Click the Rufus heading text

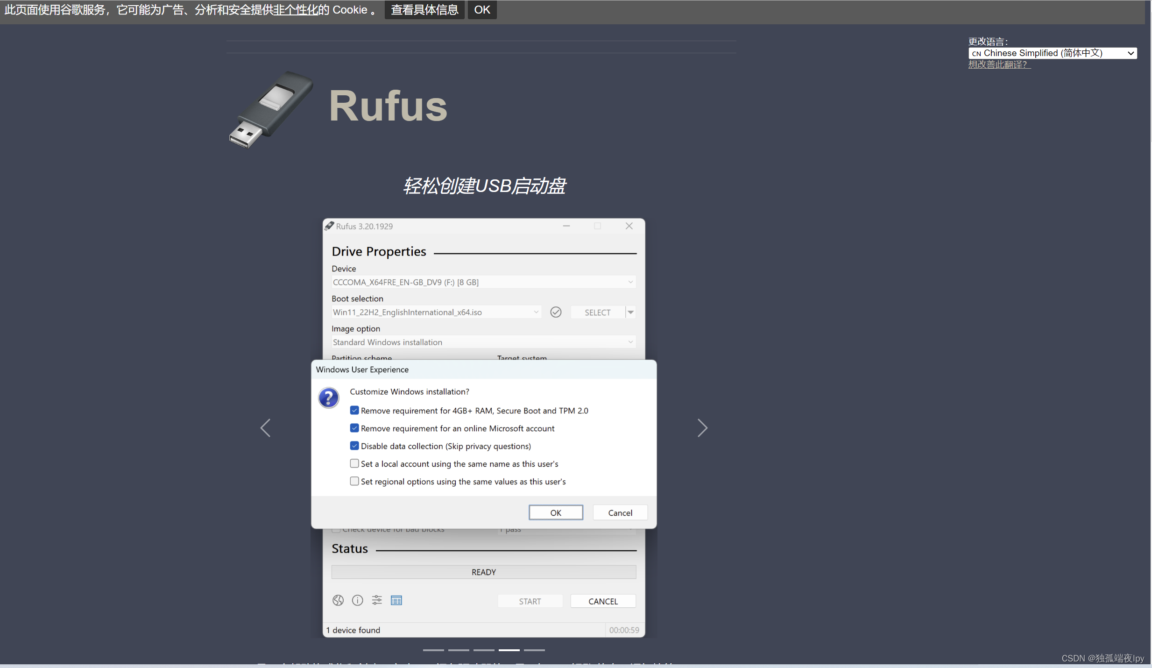[388, 106]
